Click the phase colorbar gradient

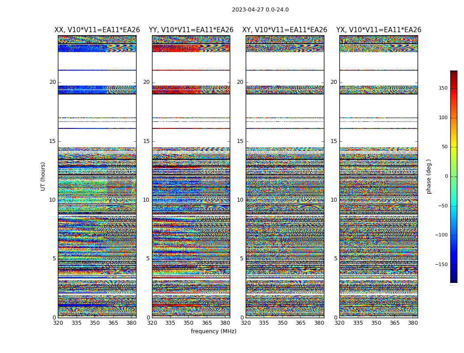[x=454, y=176]
